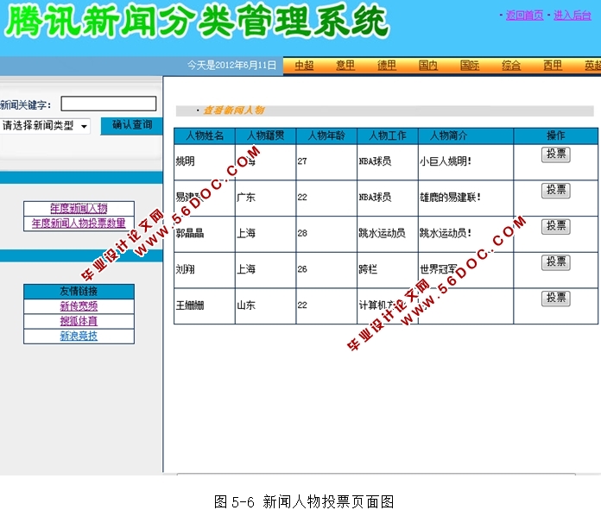This screenshot has height=510, width=601.
Task: Click the 人物工作 column header
Action: click(388, 135)
